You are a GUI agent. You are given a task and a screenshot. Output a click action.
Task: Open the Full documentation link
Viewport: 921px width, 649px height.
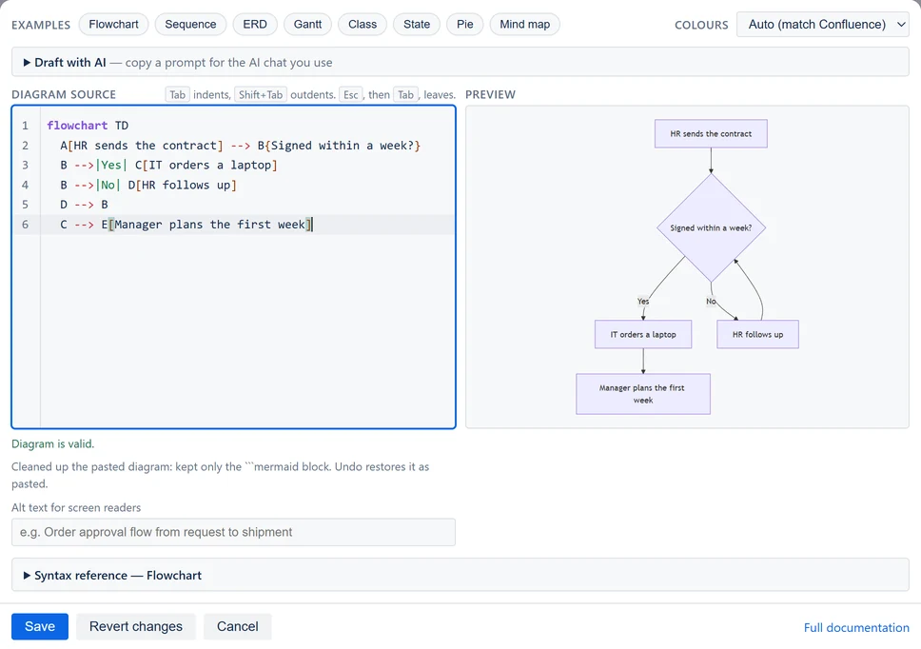coord(856,627)
